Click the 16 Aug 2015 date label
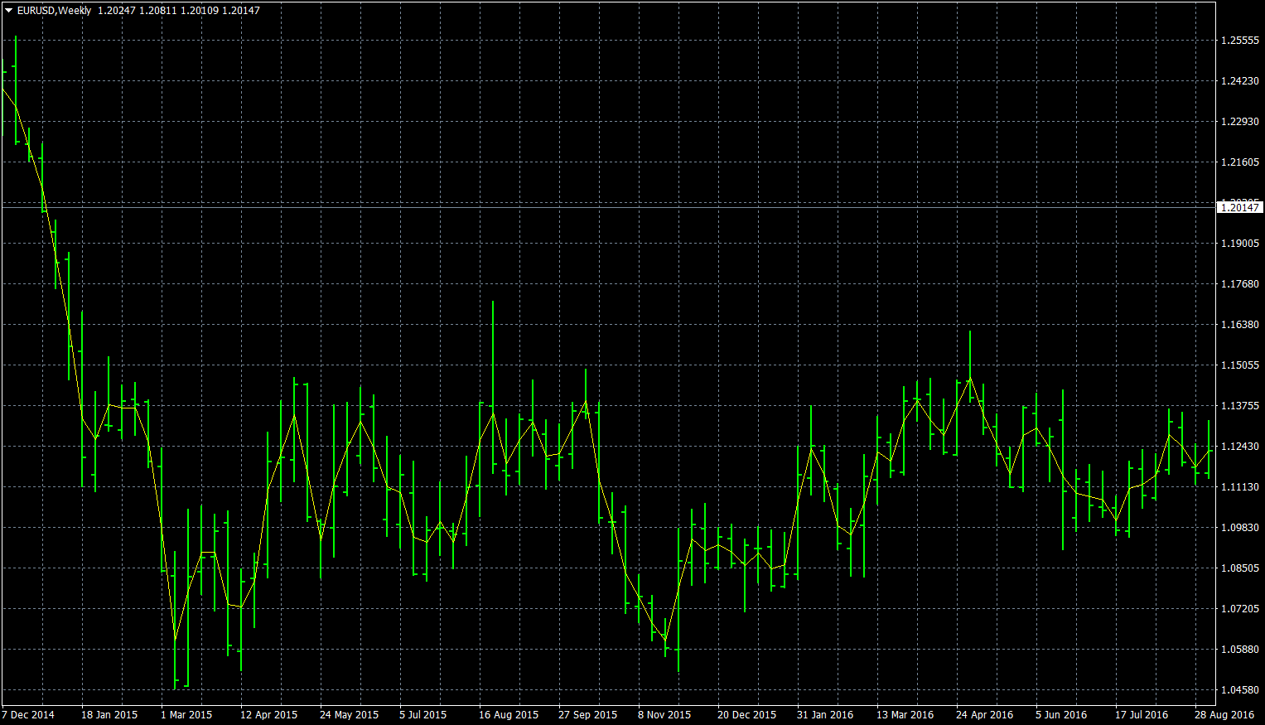The height and width of the screenshot is (725, 1265). click(x=509, y=714)
